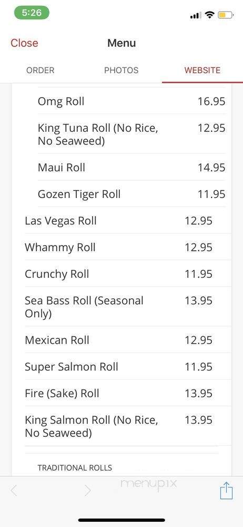
Task: Tap the battery icon in status bar
Action: [226, 15]
